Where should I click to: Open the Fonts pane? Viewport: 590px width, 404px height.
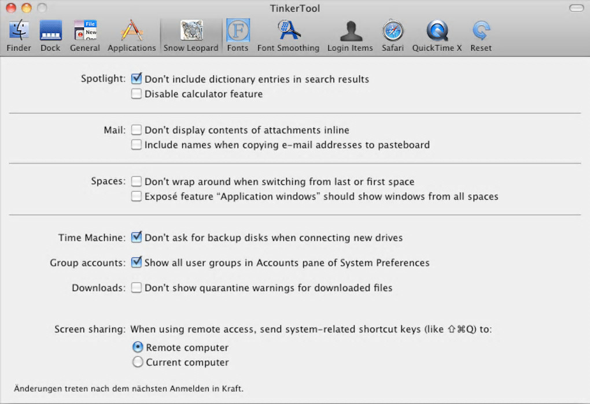237,36
